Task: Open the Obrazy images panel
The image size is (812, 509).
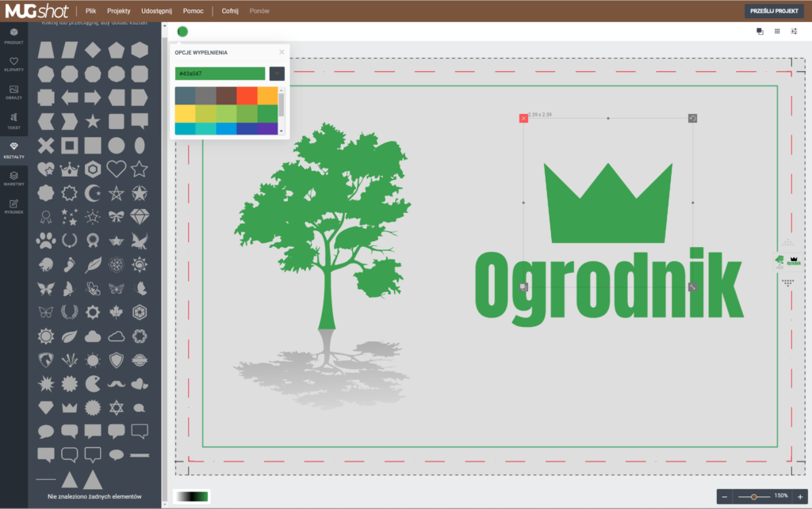Action: click(13, 92)
